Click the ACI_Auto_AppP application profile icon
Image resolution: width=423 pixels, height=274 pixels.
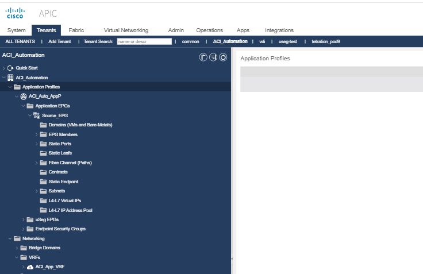coord(24,97)
